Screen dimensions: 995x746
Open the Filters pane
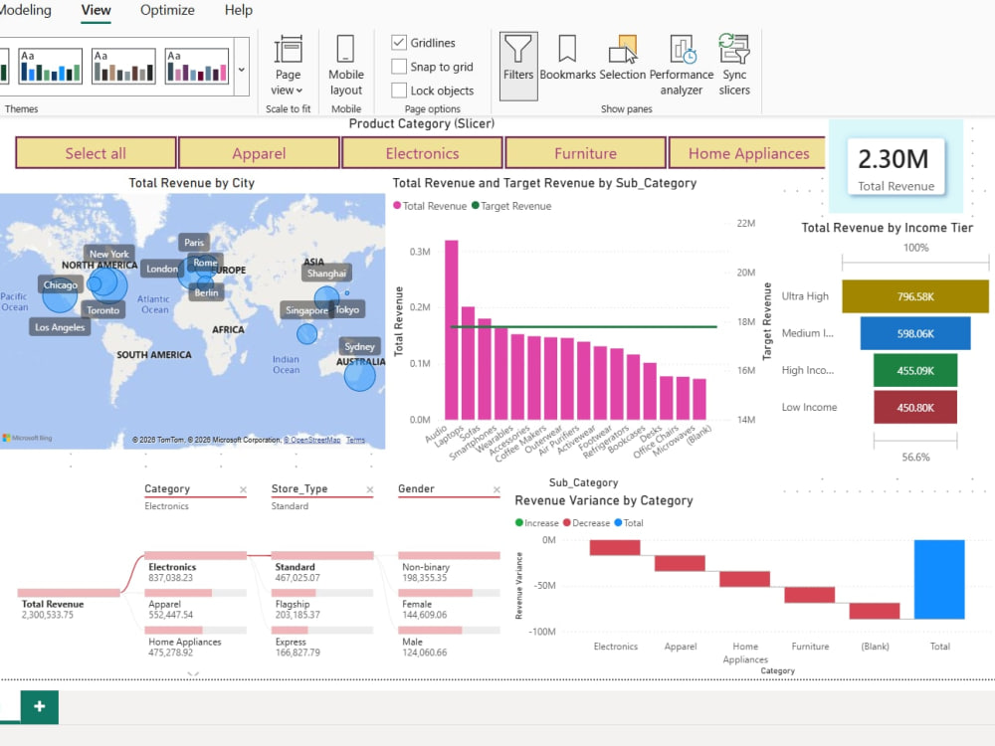pos(517,66)
